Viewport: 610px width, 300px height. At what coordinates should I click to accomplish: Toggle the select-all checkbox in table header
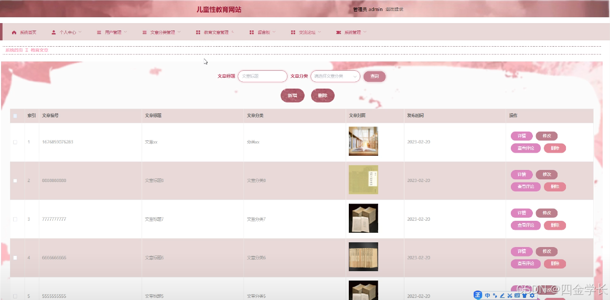point(15,115)
